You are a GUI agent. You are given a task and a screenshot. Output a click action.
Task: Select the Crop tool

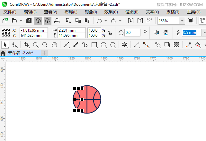pos(26,45)
